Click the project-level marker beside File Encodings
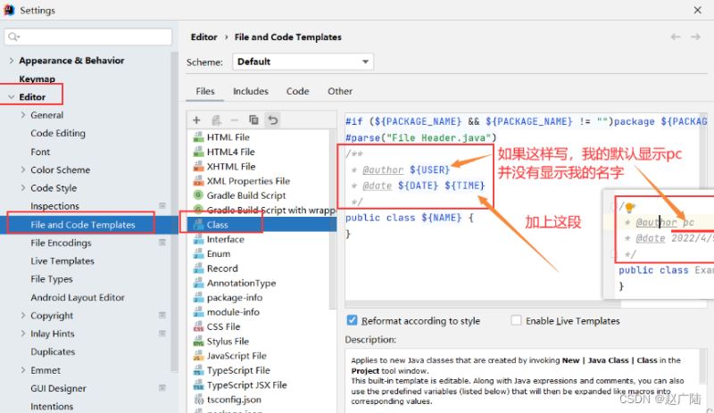The image size is (714, 413). point(162,243)
